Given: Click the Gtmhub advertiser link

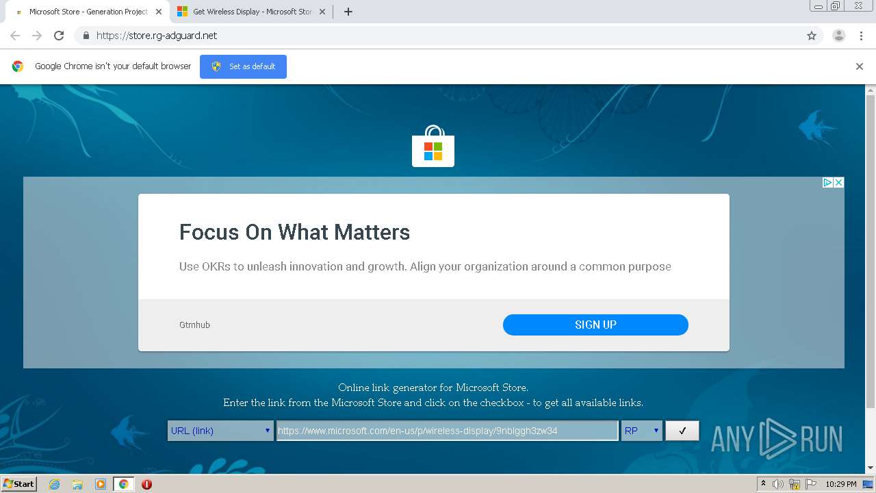Looking at the screenshot, I should point(194,325).
